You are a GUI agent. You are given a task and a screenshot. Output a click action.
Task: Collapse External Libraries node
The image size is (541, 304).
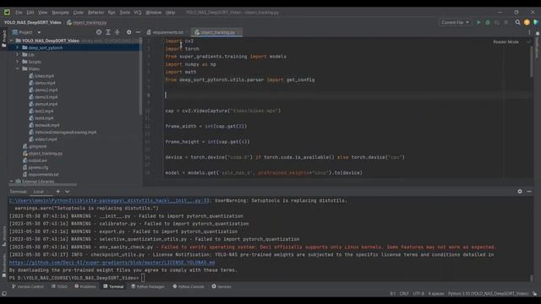click(11, 181)
